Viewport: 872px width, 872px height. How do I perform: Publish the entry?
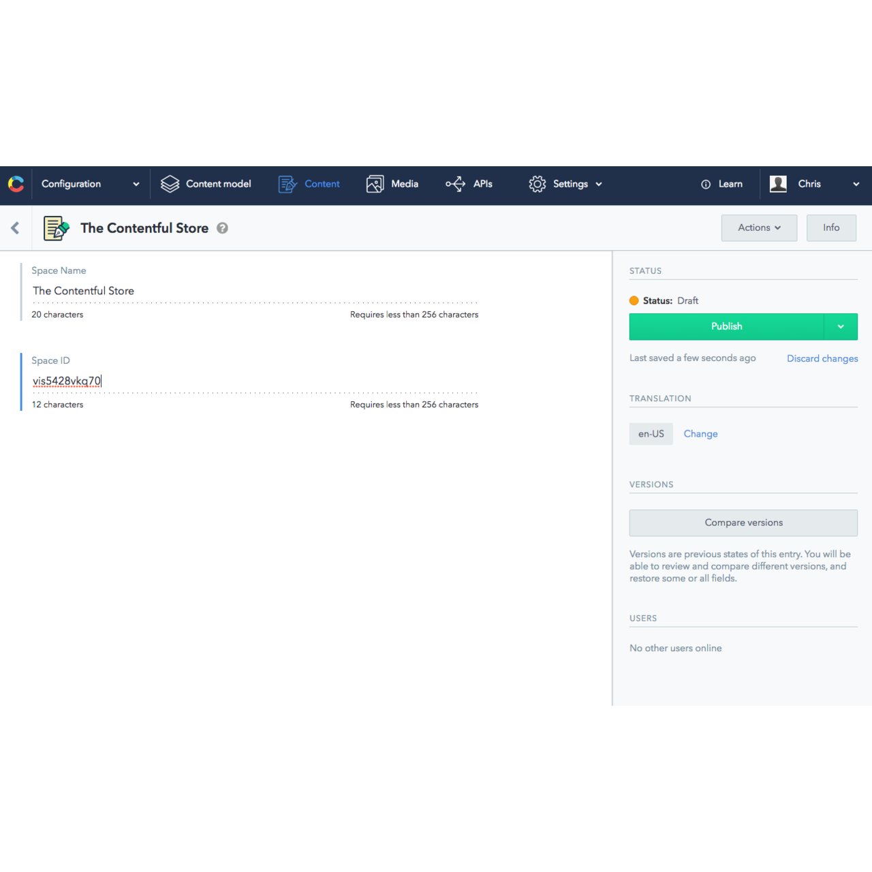coord(726,326)
